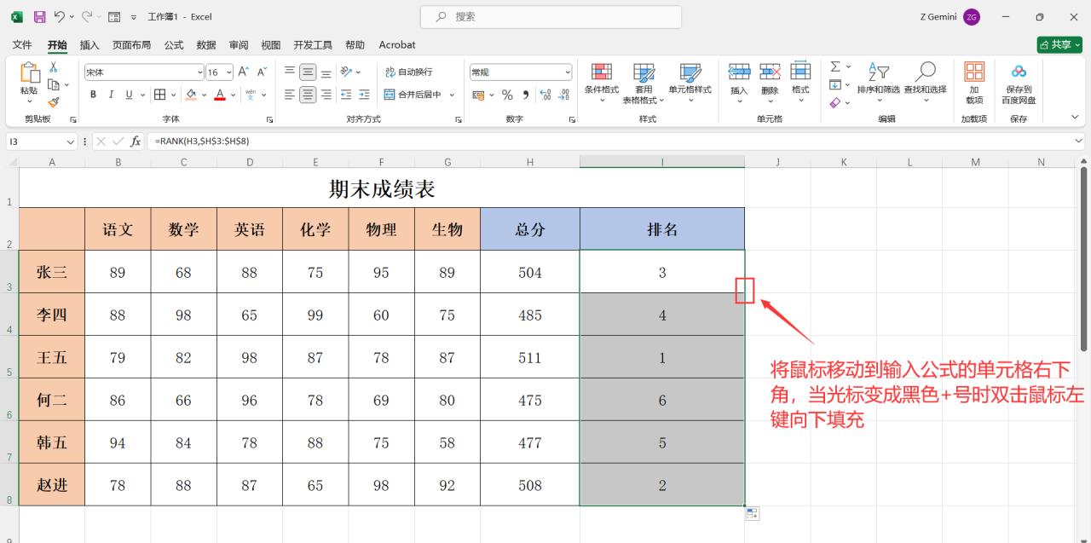Viewport: 1091px width, 543px height.
Task: Switch to the 插入 tab
Action: 89,44
